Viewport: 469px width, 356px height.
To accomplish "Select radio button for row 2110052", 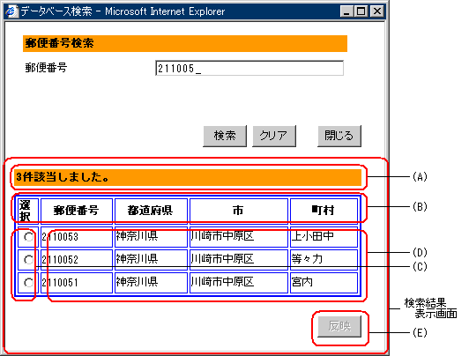I will click(x=29, y=260).
